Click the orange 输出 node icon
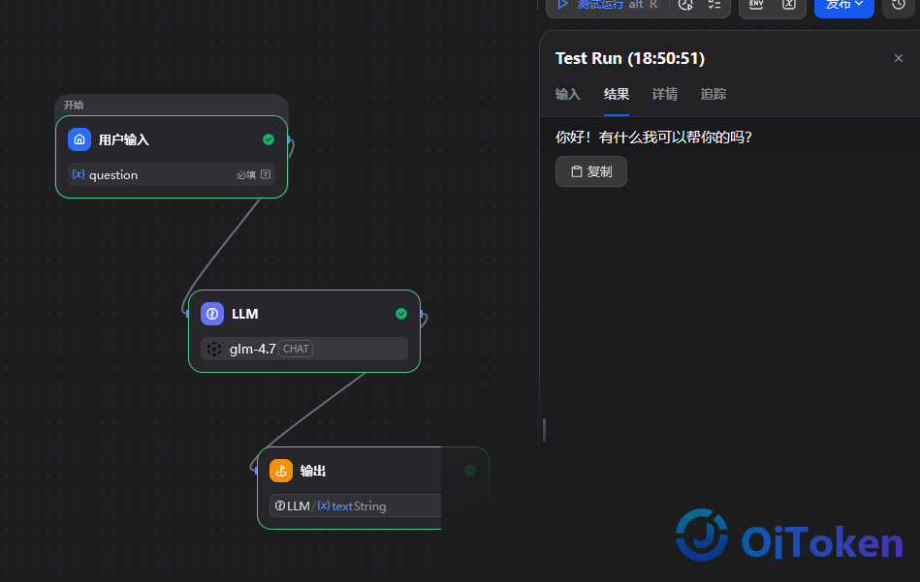The height and width of the screenshot is (582, 920). (281, 471)
